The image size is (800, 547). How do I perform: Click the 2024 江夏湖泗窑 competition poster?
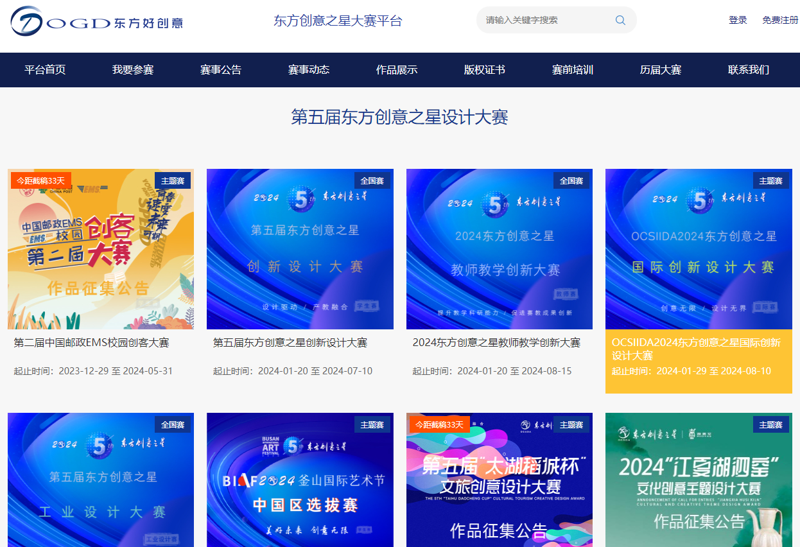point(698,480)
